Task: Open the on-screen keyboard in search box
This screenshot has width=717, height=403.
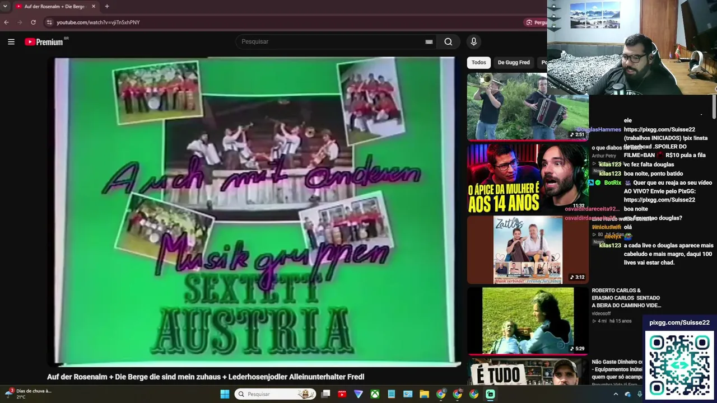Action: pyautogui.click(x=429, y=41)
